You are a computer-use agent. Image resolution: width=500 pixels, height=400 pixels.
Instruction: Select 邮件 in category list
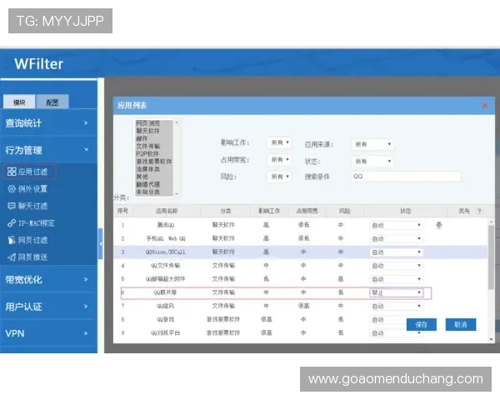pyautogui.click(x=142, y=138)
